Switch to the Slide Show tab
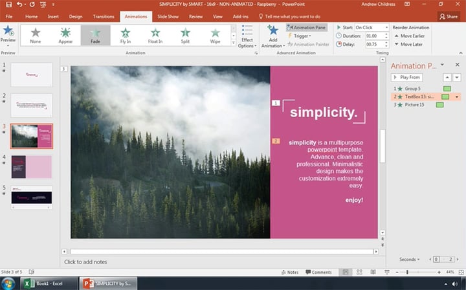The image size is (466, 290). 168,17
